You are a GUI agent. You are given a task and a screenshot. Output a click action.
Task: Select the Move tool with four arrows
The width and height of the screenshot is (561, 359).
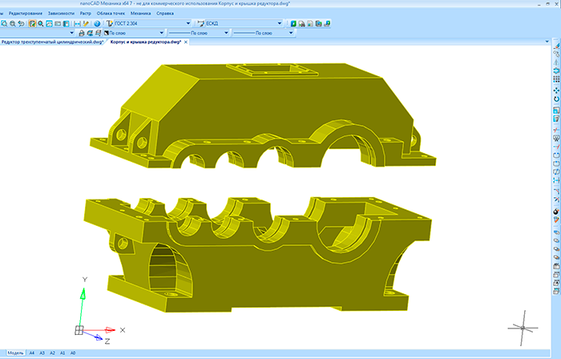point(556,91)
